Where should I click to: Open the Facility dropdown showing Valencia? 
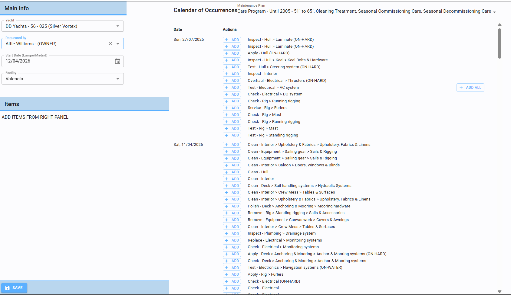click(x=118, y=79)
